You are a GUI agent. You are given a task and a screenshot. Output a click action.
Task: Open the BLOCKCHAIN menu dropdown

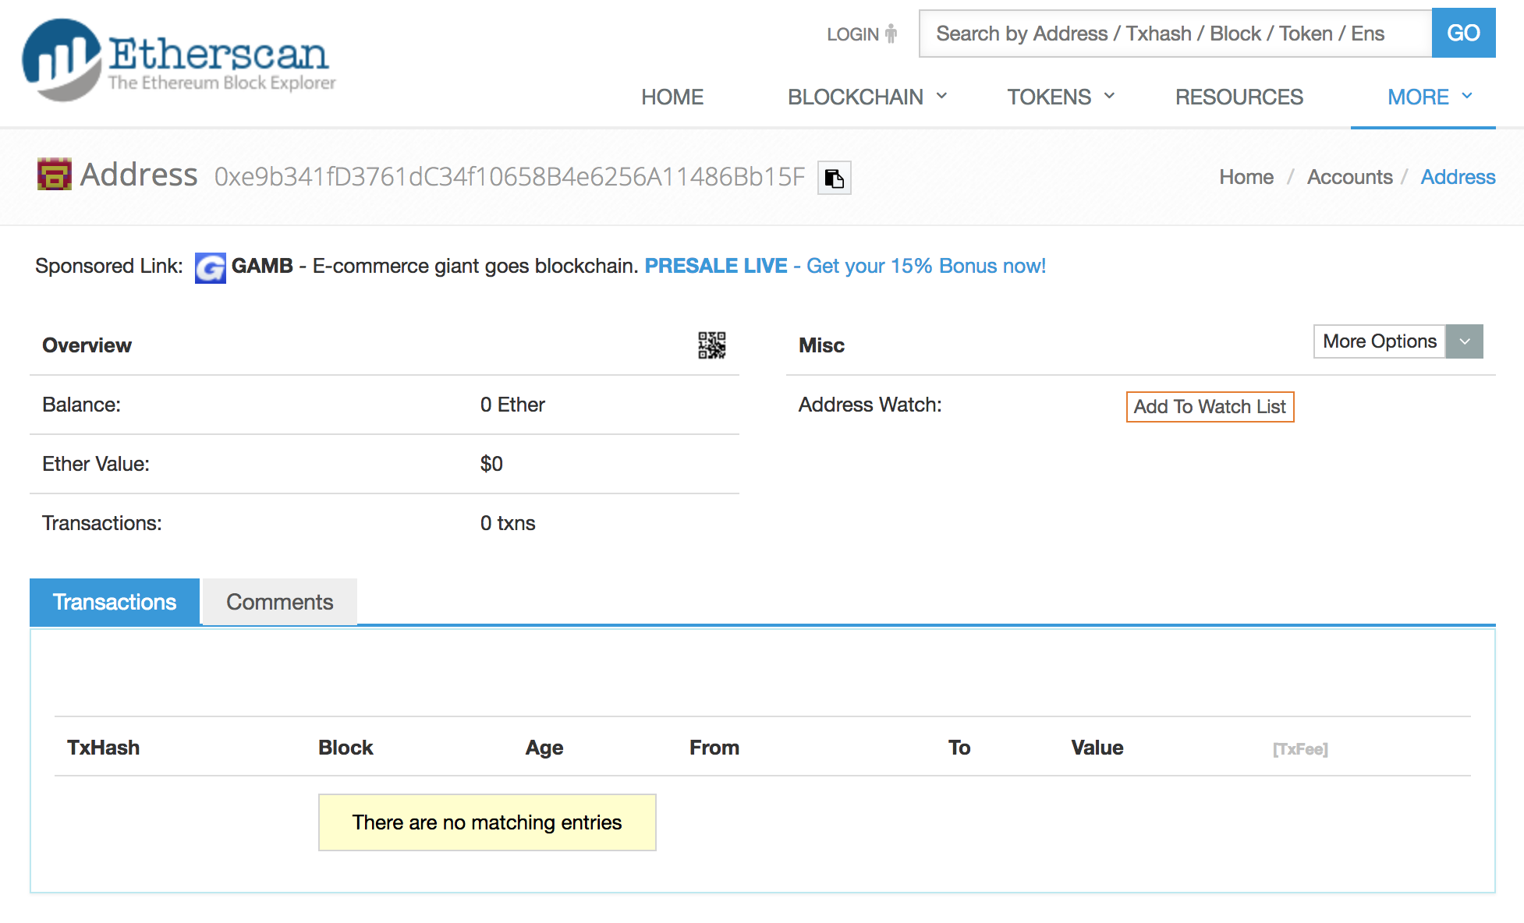point(867,97)
